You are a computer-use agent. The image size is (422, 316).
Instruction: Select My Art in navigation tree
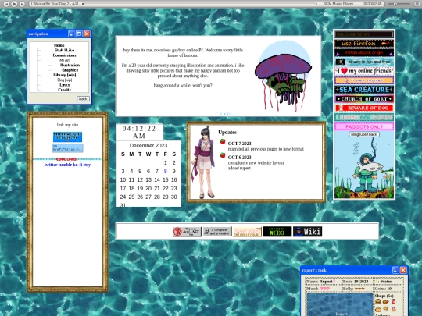[x=64, y=60]
